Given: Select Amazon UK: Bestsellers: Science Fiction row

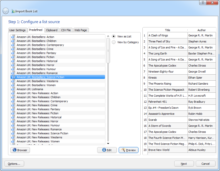Looking at the screenshot, I should pyautogui.click(x=58, y=77).
